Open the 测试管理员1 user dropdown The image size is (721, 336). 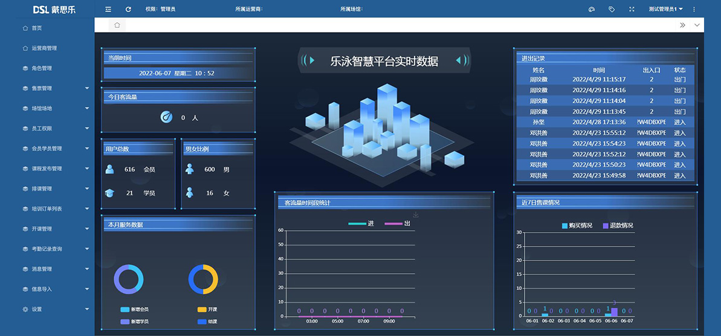point(665,9)
